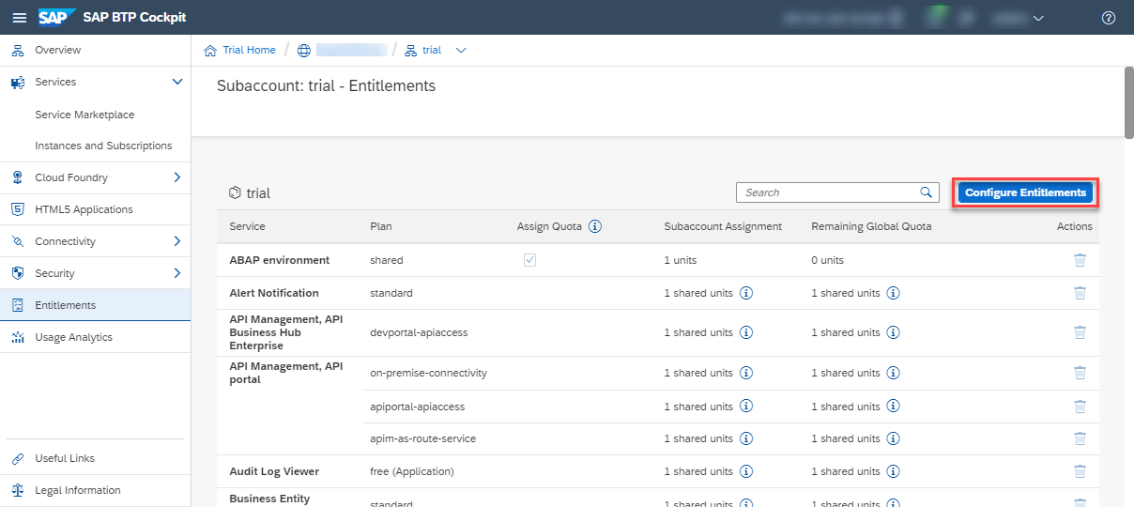Image resolution: width=1134 pixels, height=507 pixels.
Task: Show on-premise-connectivity subaccount assignment info
Action: pyautogui.click(x=746, y=373)
